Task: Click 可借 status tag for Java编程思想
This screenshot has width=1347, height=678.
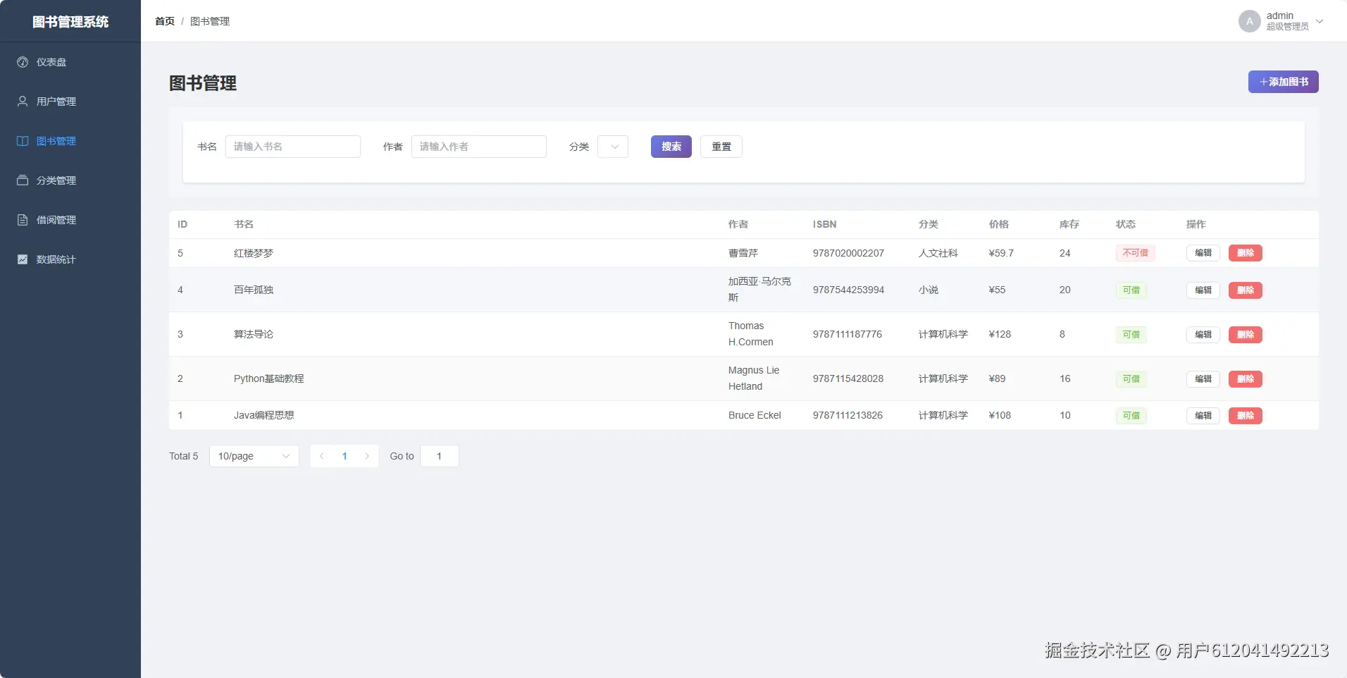Action: pos(1131,416)
